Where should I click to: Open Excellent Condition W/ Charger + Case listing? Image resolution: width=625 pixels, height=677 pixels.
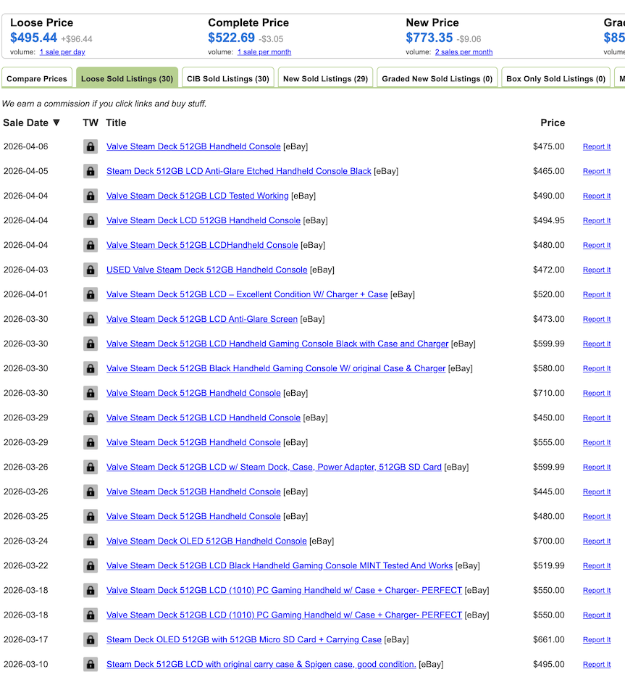(247, 294)
